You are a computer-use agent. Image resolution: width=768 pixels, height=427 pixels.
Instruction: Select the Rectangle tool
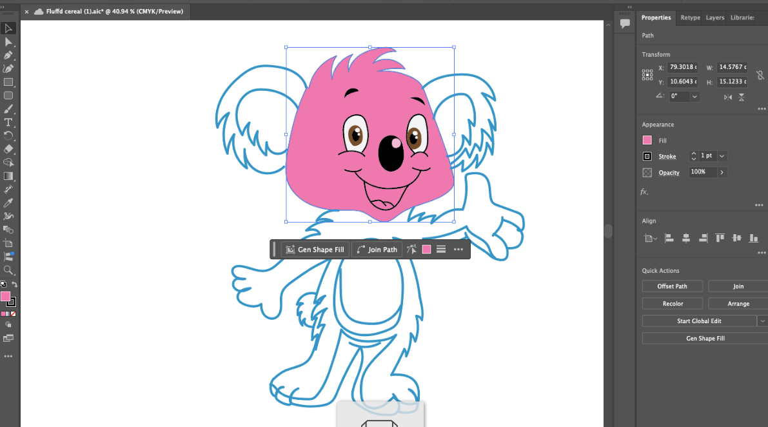click(x=8, y=83)
